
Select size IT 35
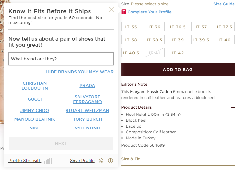[x=131, y=27]
